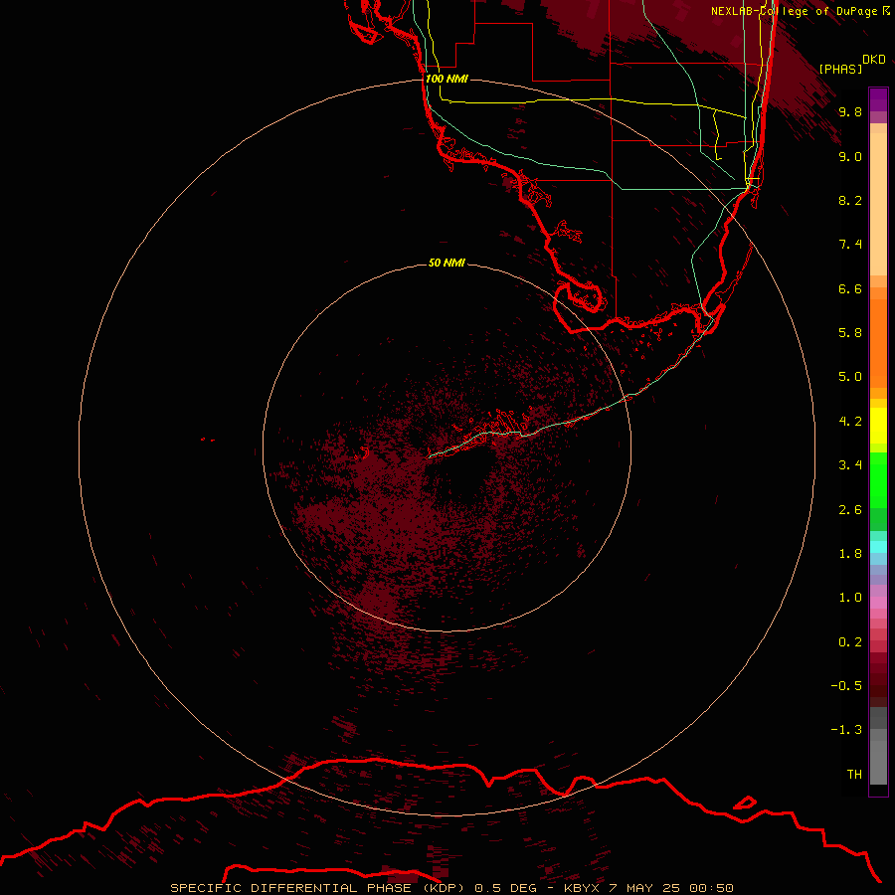
Task: Click the 1.8 scale value
Action: tap(850, 554)
